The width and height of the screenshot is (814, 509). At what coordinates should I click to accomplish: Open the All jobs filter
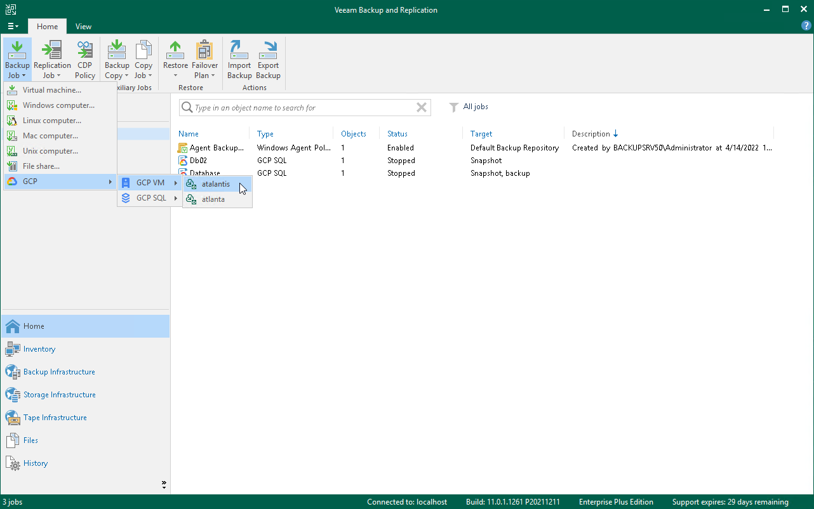tap(469, 107)
